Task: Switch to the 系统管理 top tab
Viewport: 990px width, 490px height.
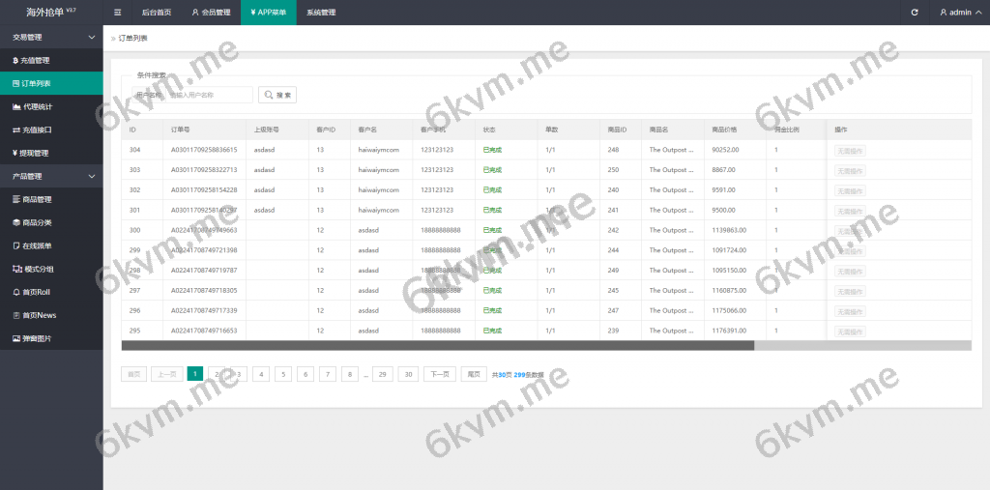Action: coord(320,13)
